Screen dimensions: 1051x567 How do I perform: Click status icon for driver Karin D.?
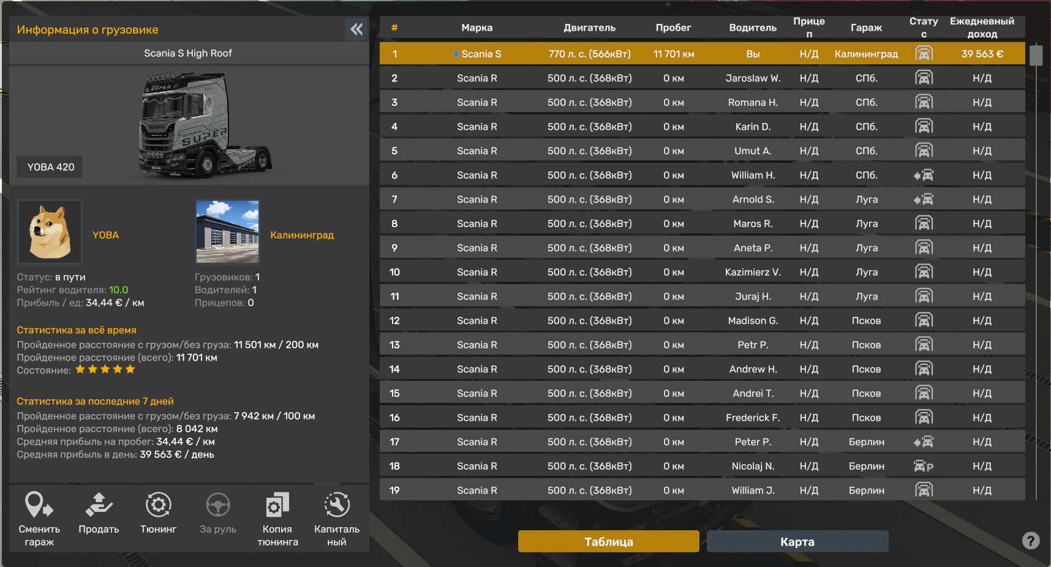[x=924, y=127]
